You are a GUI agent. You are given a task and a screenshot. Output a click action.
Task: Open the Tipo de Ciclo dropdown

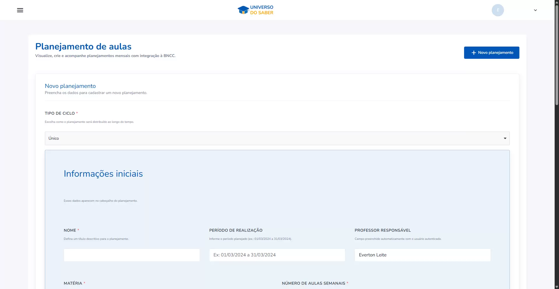(x=277, y=139)
